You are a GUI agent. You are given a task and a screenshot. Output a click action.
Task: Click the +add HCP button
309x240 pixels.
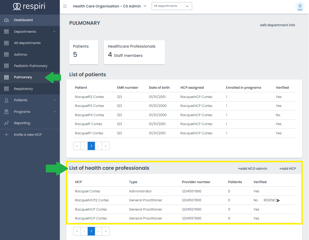point(287,169)
